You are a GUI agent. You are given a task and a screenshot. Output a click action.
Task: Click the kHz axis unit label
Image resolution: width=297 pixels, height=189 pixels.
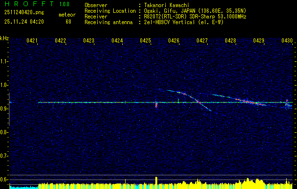point(4,38)
